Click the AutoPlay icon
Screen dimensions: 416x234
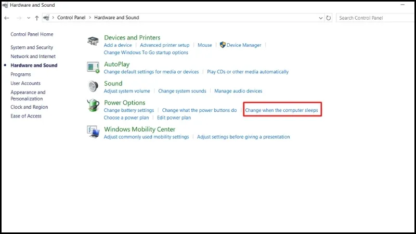tap(93, 67)
